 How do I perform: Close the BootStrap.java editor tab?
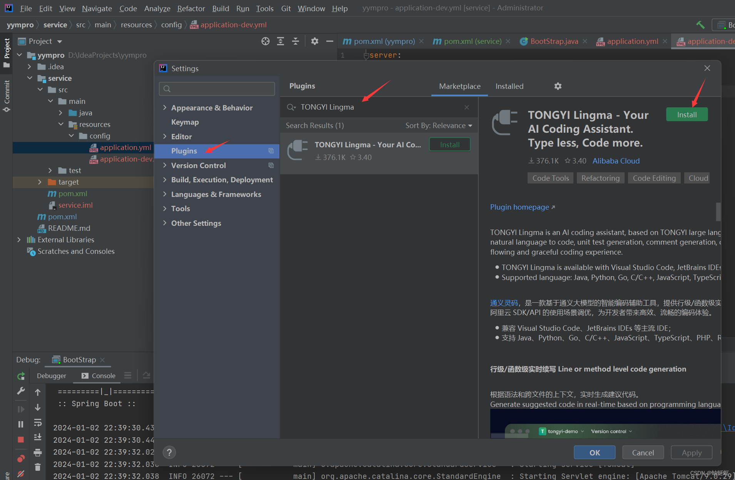click(x=585, y=41)
